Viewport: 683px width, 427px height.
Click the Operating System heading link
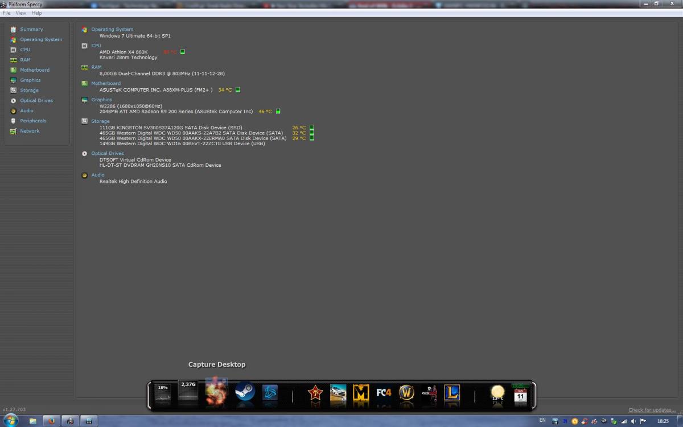[112, 29]
